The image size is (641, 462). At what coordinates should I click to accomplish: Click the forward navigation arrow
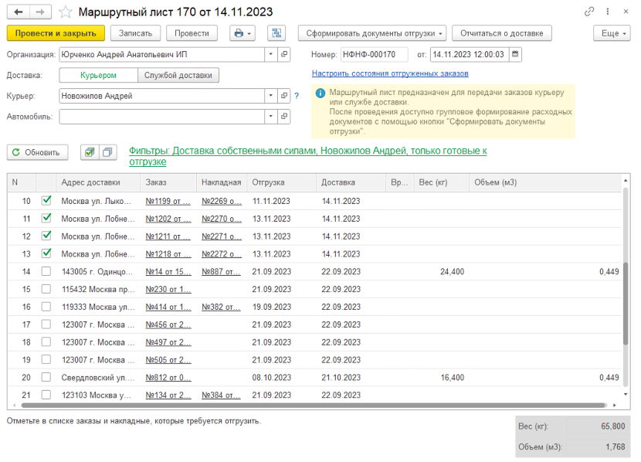[40, 12]
